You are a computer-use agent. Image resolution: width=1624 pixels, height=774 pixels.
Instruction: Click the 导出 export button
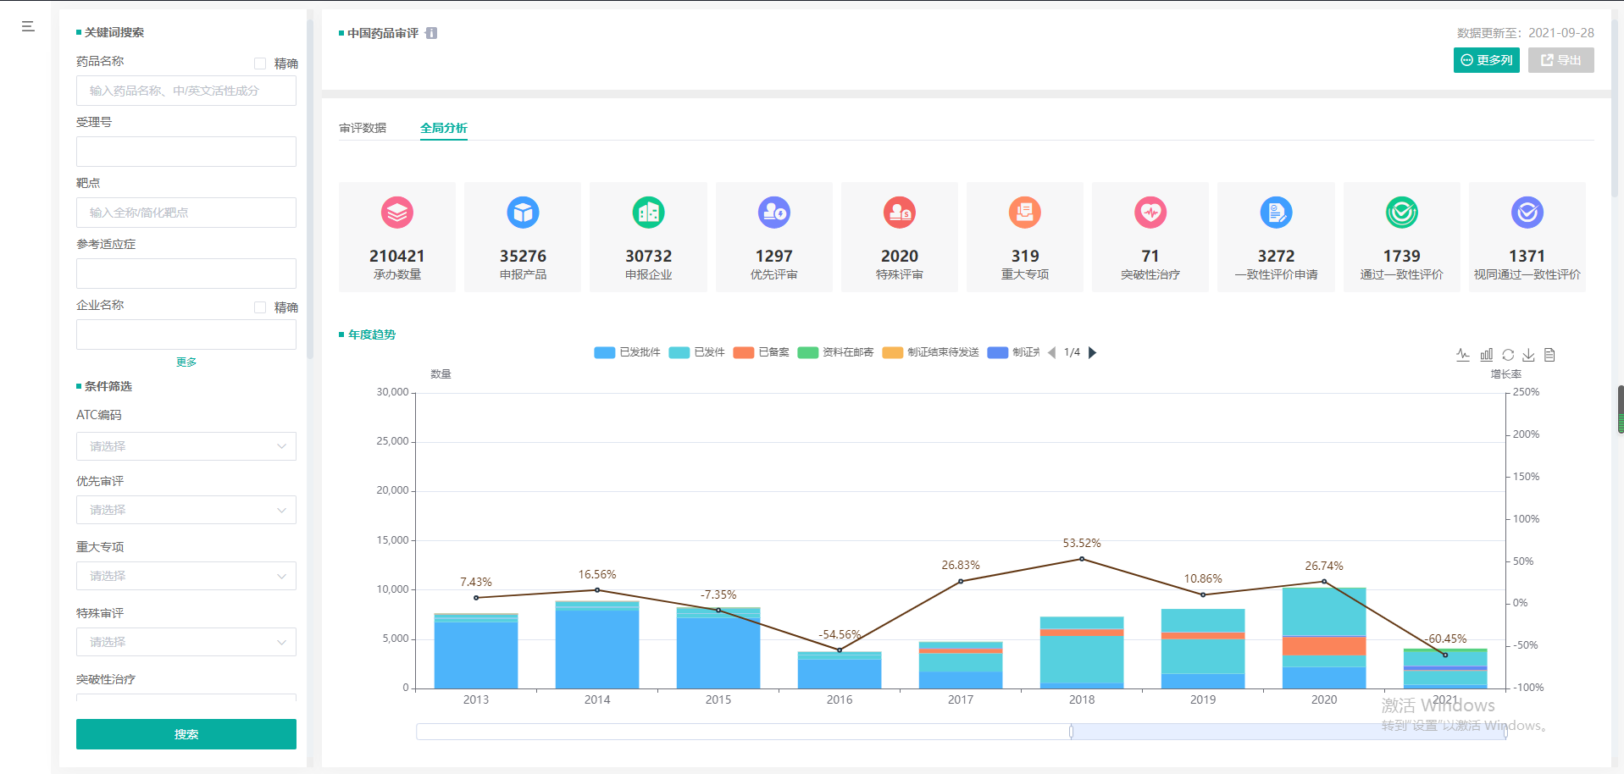(x=1561, y=60)
